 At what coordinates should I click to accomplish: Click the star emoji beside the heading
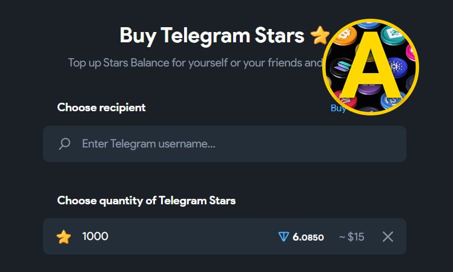(320, 36)
